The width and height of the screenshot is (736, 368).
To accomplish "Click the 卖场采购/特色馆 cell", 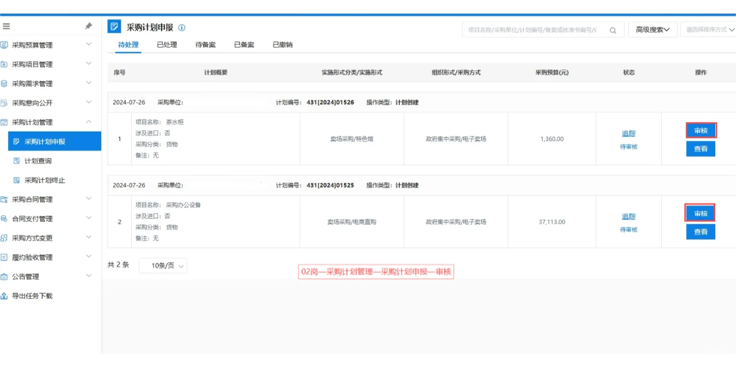I will tap(351, 139).
